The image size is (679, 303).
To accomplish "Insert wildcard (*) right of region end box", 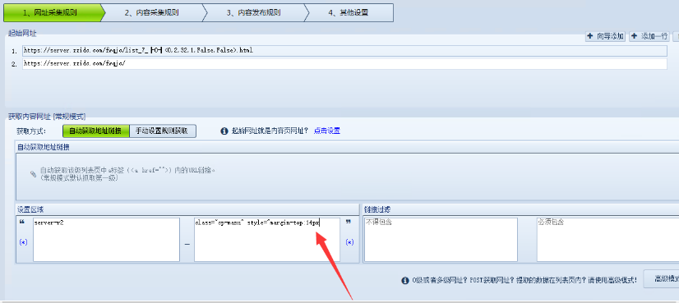I will [x=349, y=242].
